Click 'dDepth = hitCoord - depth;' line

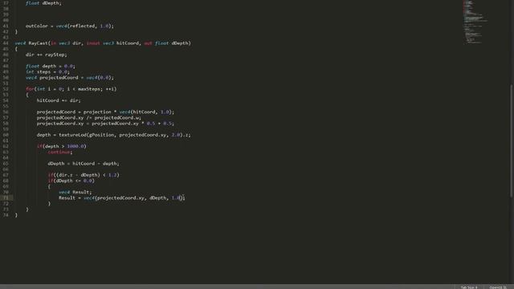(x=84, y=164)
